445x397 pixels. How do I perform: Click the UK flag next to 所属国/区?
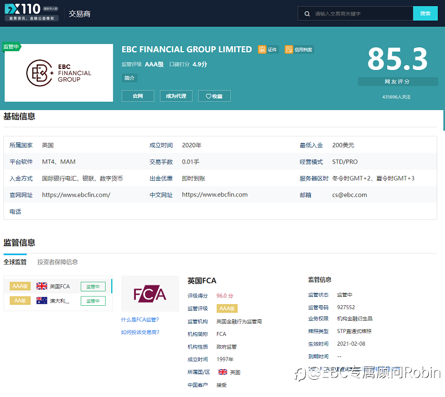[x=223, y=372]
